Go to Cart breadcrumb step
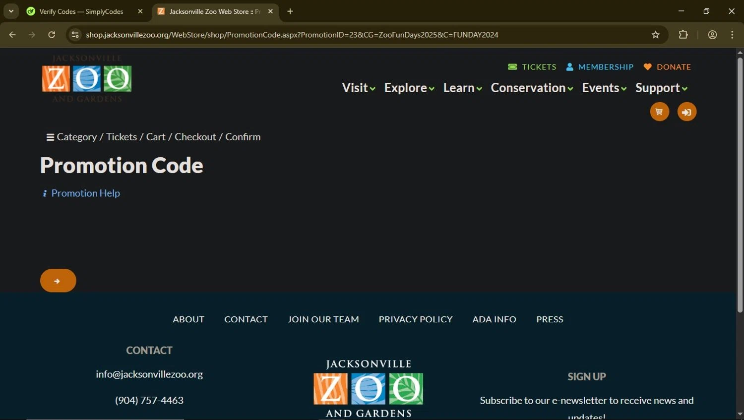The image size is (744, 420). (156, 137)
